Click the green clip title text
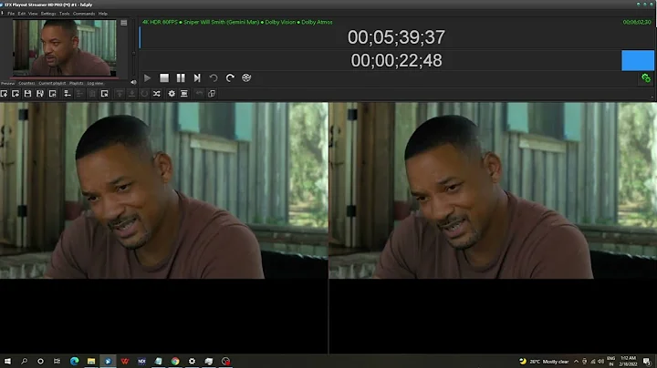The height and width of the screenshot is (368, 657). (x=237, y=22)
